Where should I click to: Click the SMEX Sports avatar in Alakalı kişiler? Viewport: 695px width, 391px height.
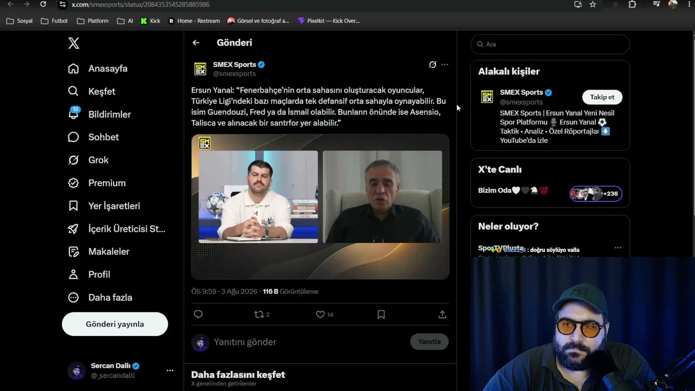tap(487, 97)
